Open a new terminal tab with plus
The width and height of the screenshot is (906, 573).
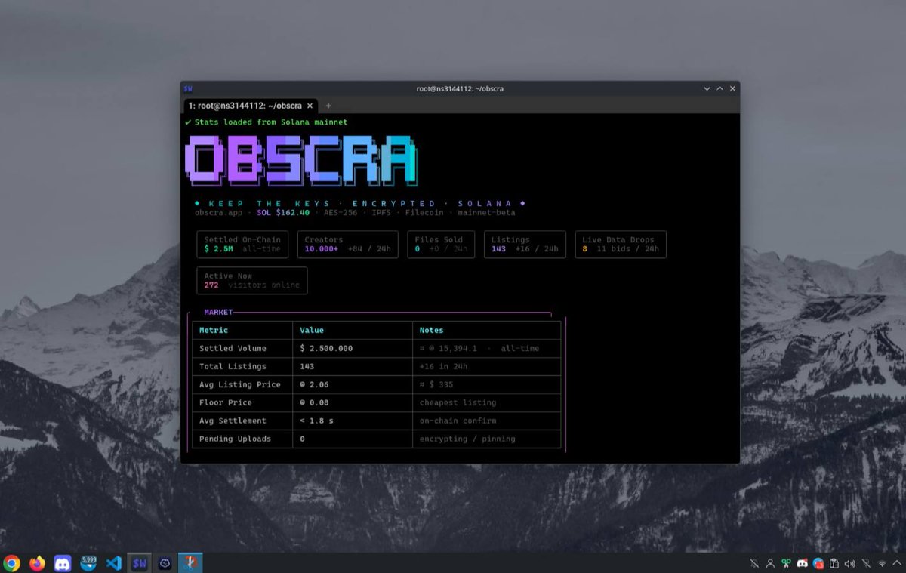pos(328,106)
